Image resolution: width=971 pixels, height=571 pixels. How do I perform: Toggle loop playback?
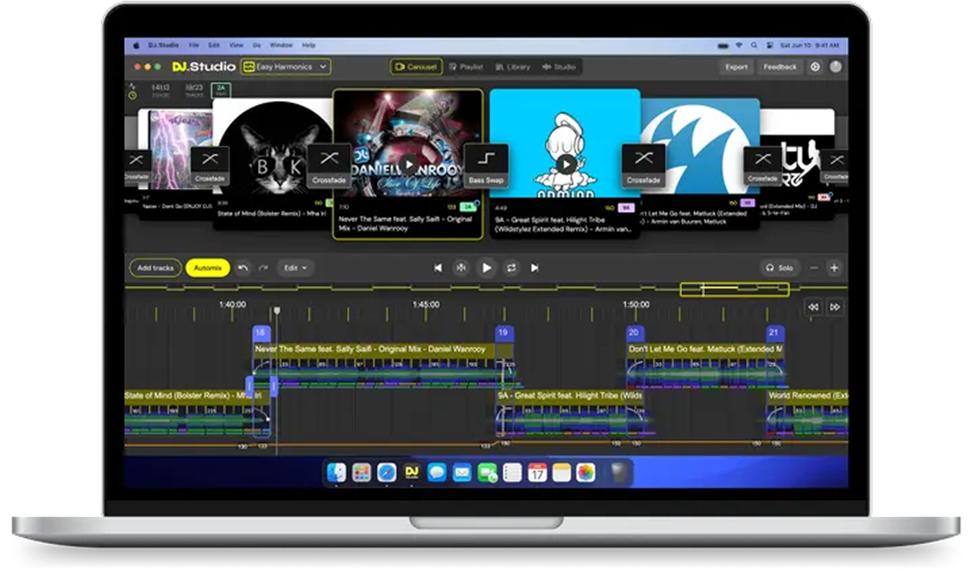[x=511, y=268]
